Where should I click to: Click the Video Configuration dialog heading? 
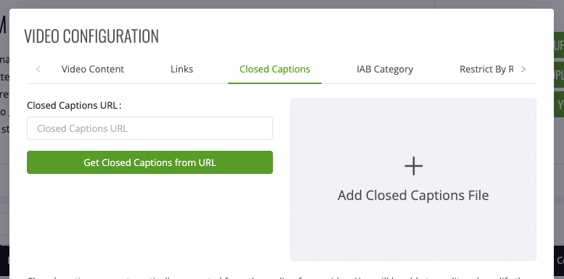pyautogui.click(x=91, y=36)
